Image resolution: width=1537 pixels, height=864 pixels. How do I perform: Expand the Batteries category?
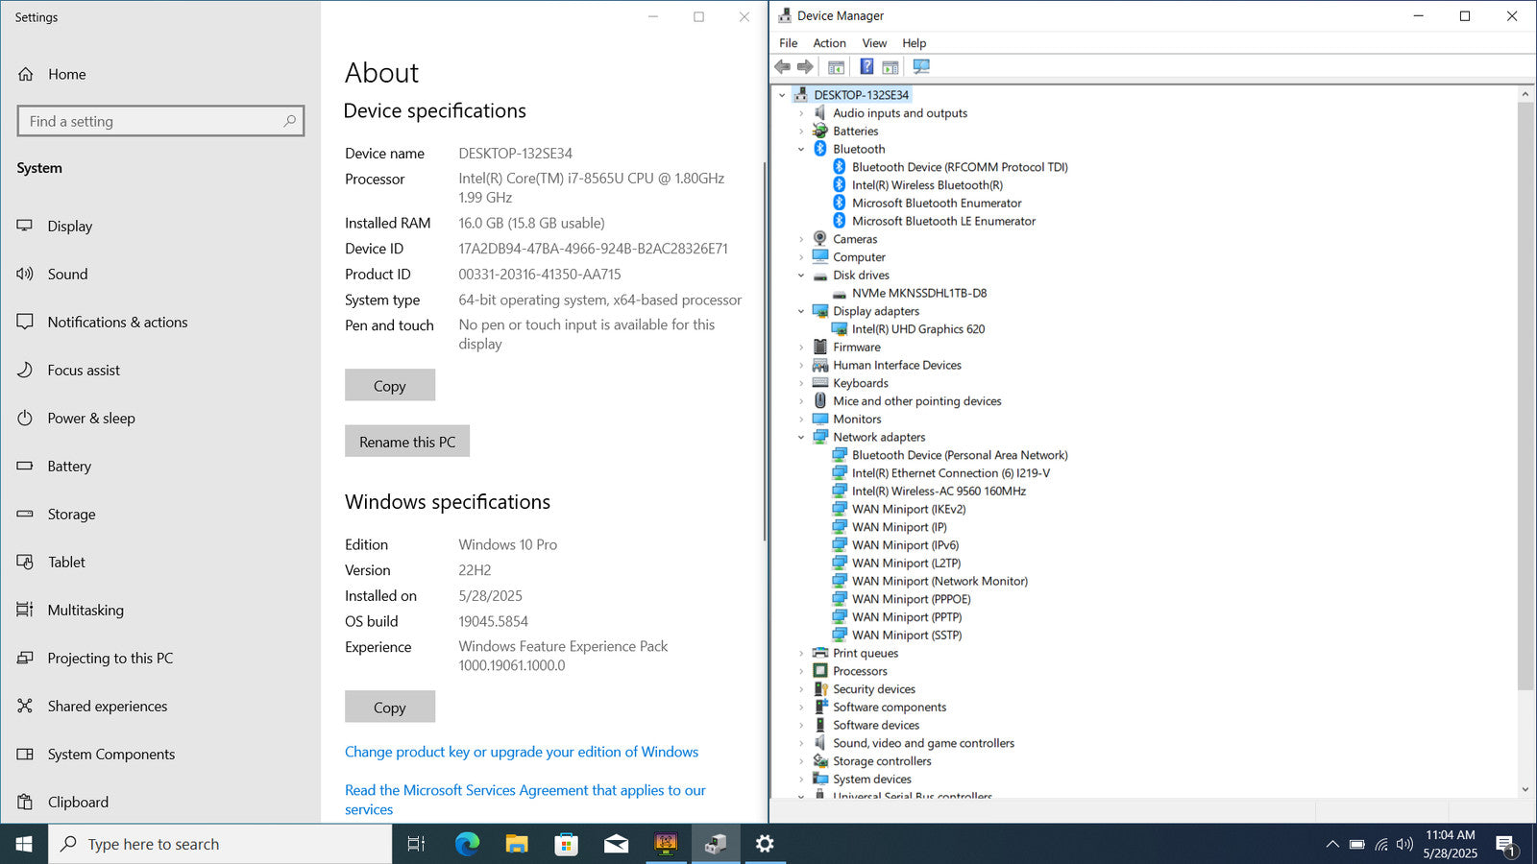click(801, 132)
